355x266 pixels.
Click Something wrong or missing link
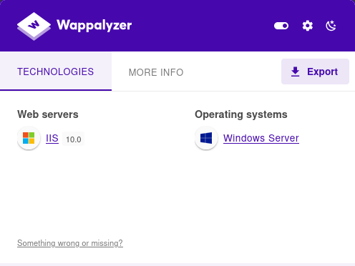(x=70, y=243)
